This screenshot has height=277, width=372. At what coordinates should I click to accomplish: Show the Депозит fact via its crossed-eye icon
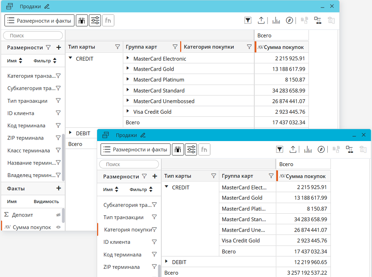[58, 215]
